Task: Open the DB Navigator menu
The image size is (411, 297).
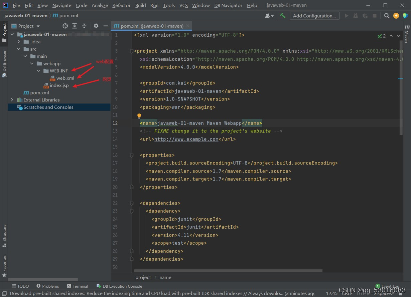Action: pyautogui.click(x=228, y=5)
